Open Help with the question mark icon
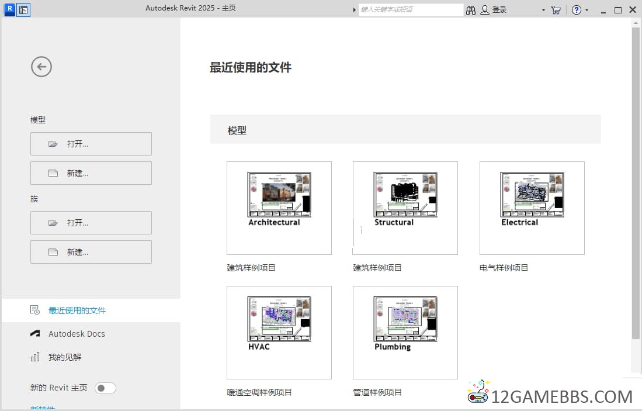 577,10
